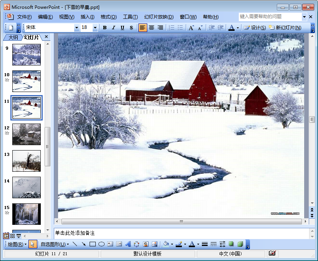Insert picture from file
The width and height of the screenshot is (318, 261).
pyautogui.click(x=155, y=244)
